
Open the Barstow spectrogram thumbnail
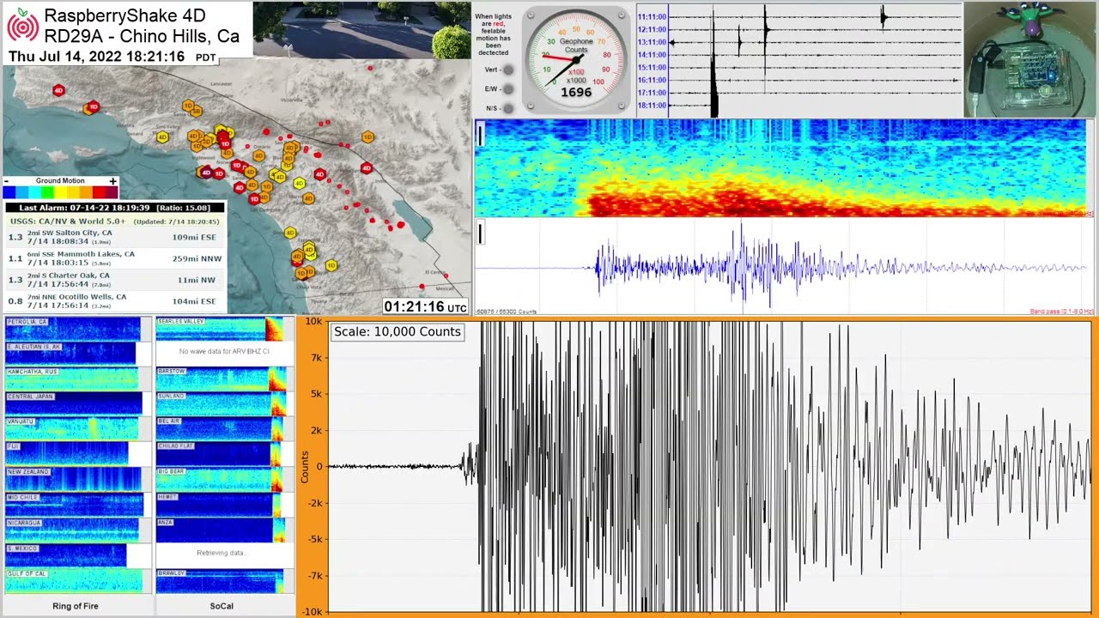(x=221, y=379)
